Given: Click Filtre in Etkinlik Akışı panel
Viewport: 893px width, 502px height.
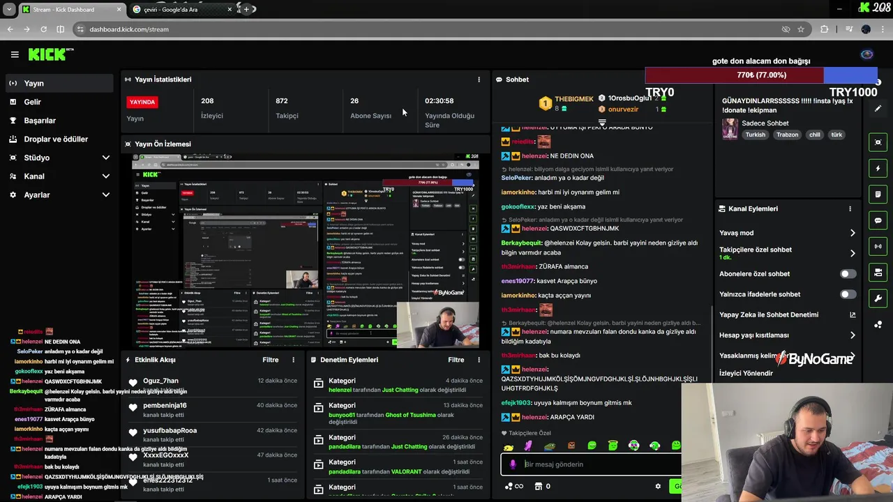Looking at the screenshot, I should (x=271, y=360).
